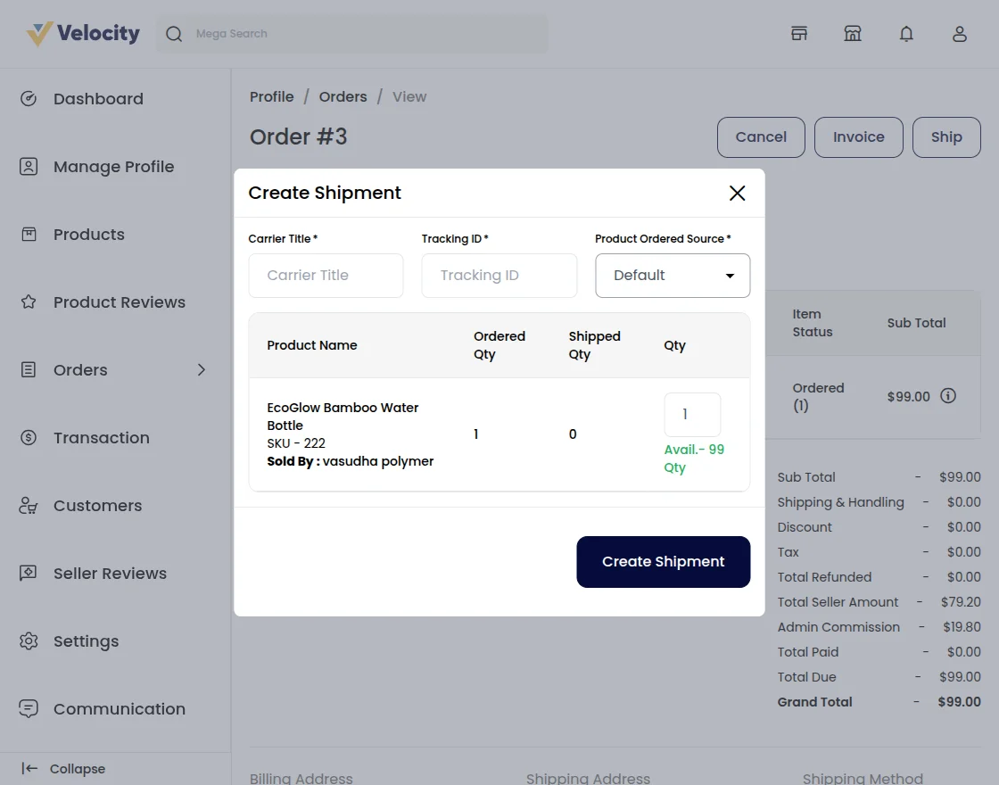Click the Customers icon in sidebar
This screenshot has width=999, height=785.
tap(29, 506)
